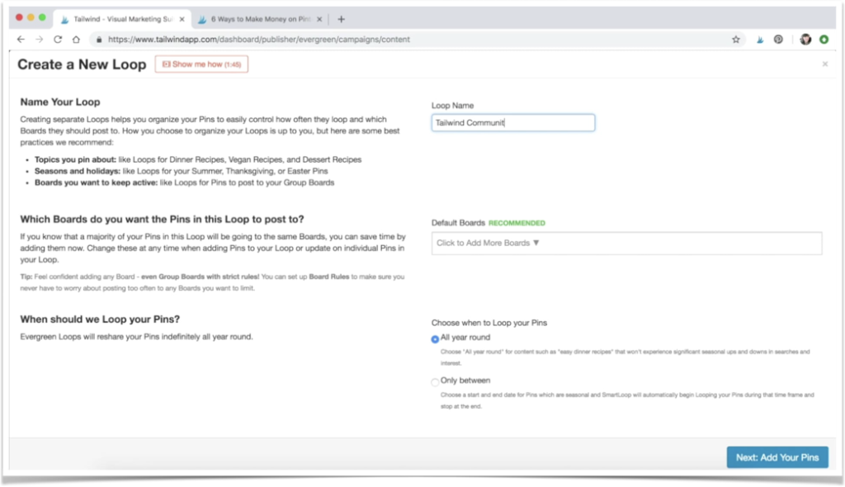Image resolution: width=845 pixels, height=487 pixels.
Task: Open the browser home icon
Action: 76,40
